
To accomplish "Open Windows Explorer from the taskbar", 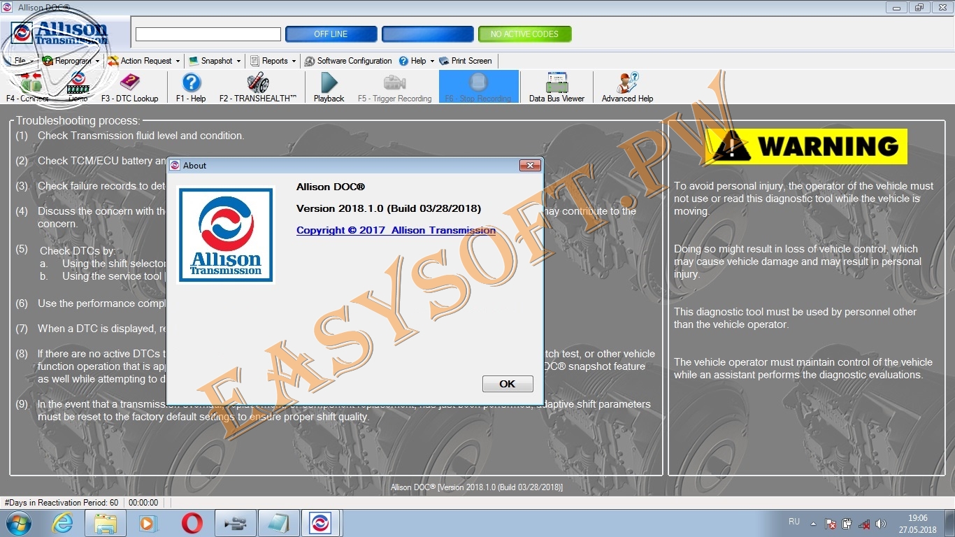I will (106, 523).
